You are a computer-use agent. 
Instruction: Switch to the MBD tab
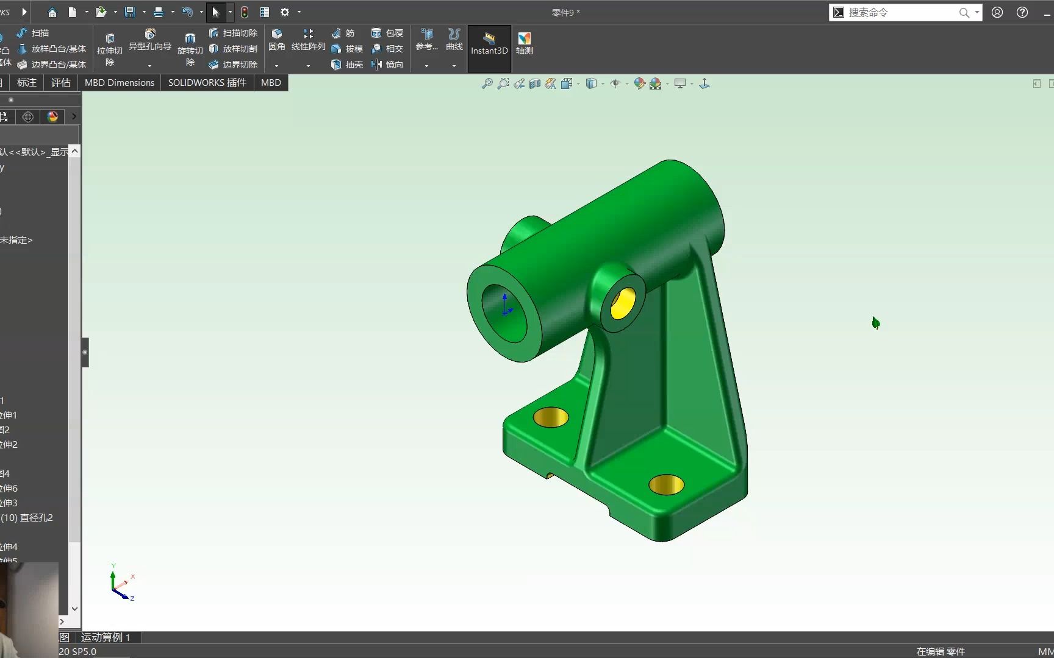tap(271, 83)
